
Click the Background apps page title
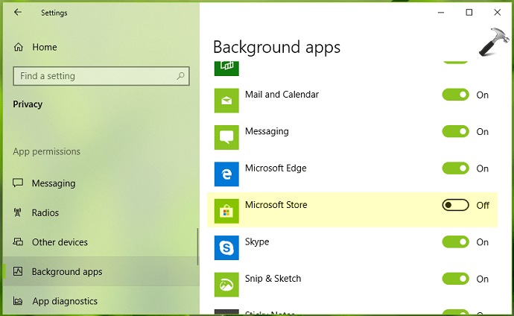point(276,47)
